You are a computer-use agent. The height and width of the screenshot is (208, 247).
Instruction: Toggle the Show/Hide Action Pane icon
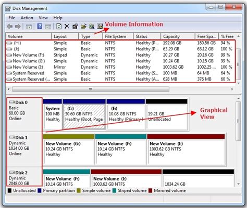tap(48, 27)
